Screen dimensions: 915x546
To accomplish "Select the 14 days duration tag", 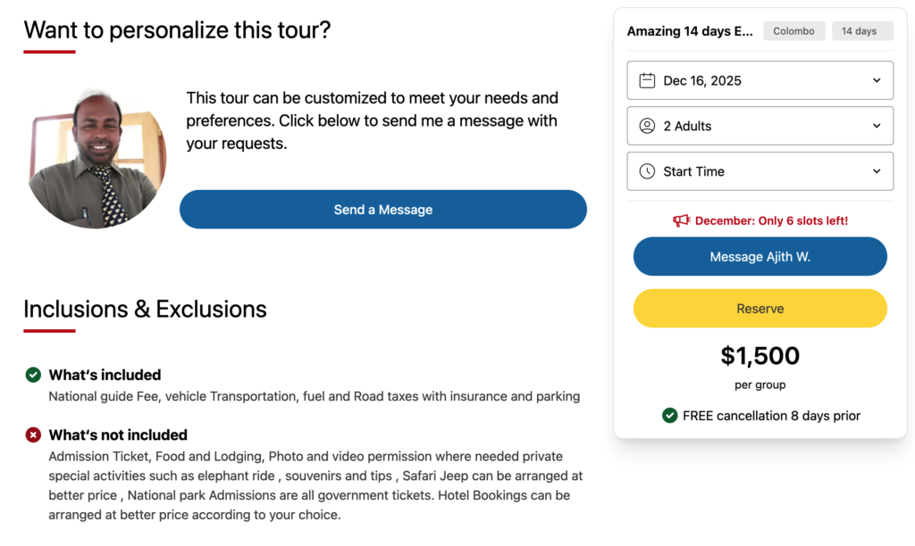I will tap(861, 30).
